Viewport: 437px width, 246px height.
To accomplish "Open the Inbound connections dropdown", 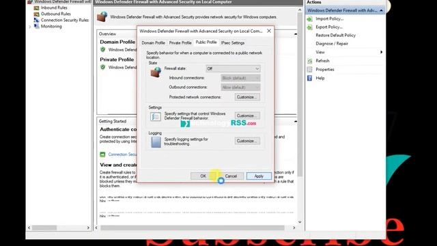I will [240, 78].
